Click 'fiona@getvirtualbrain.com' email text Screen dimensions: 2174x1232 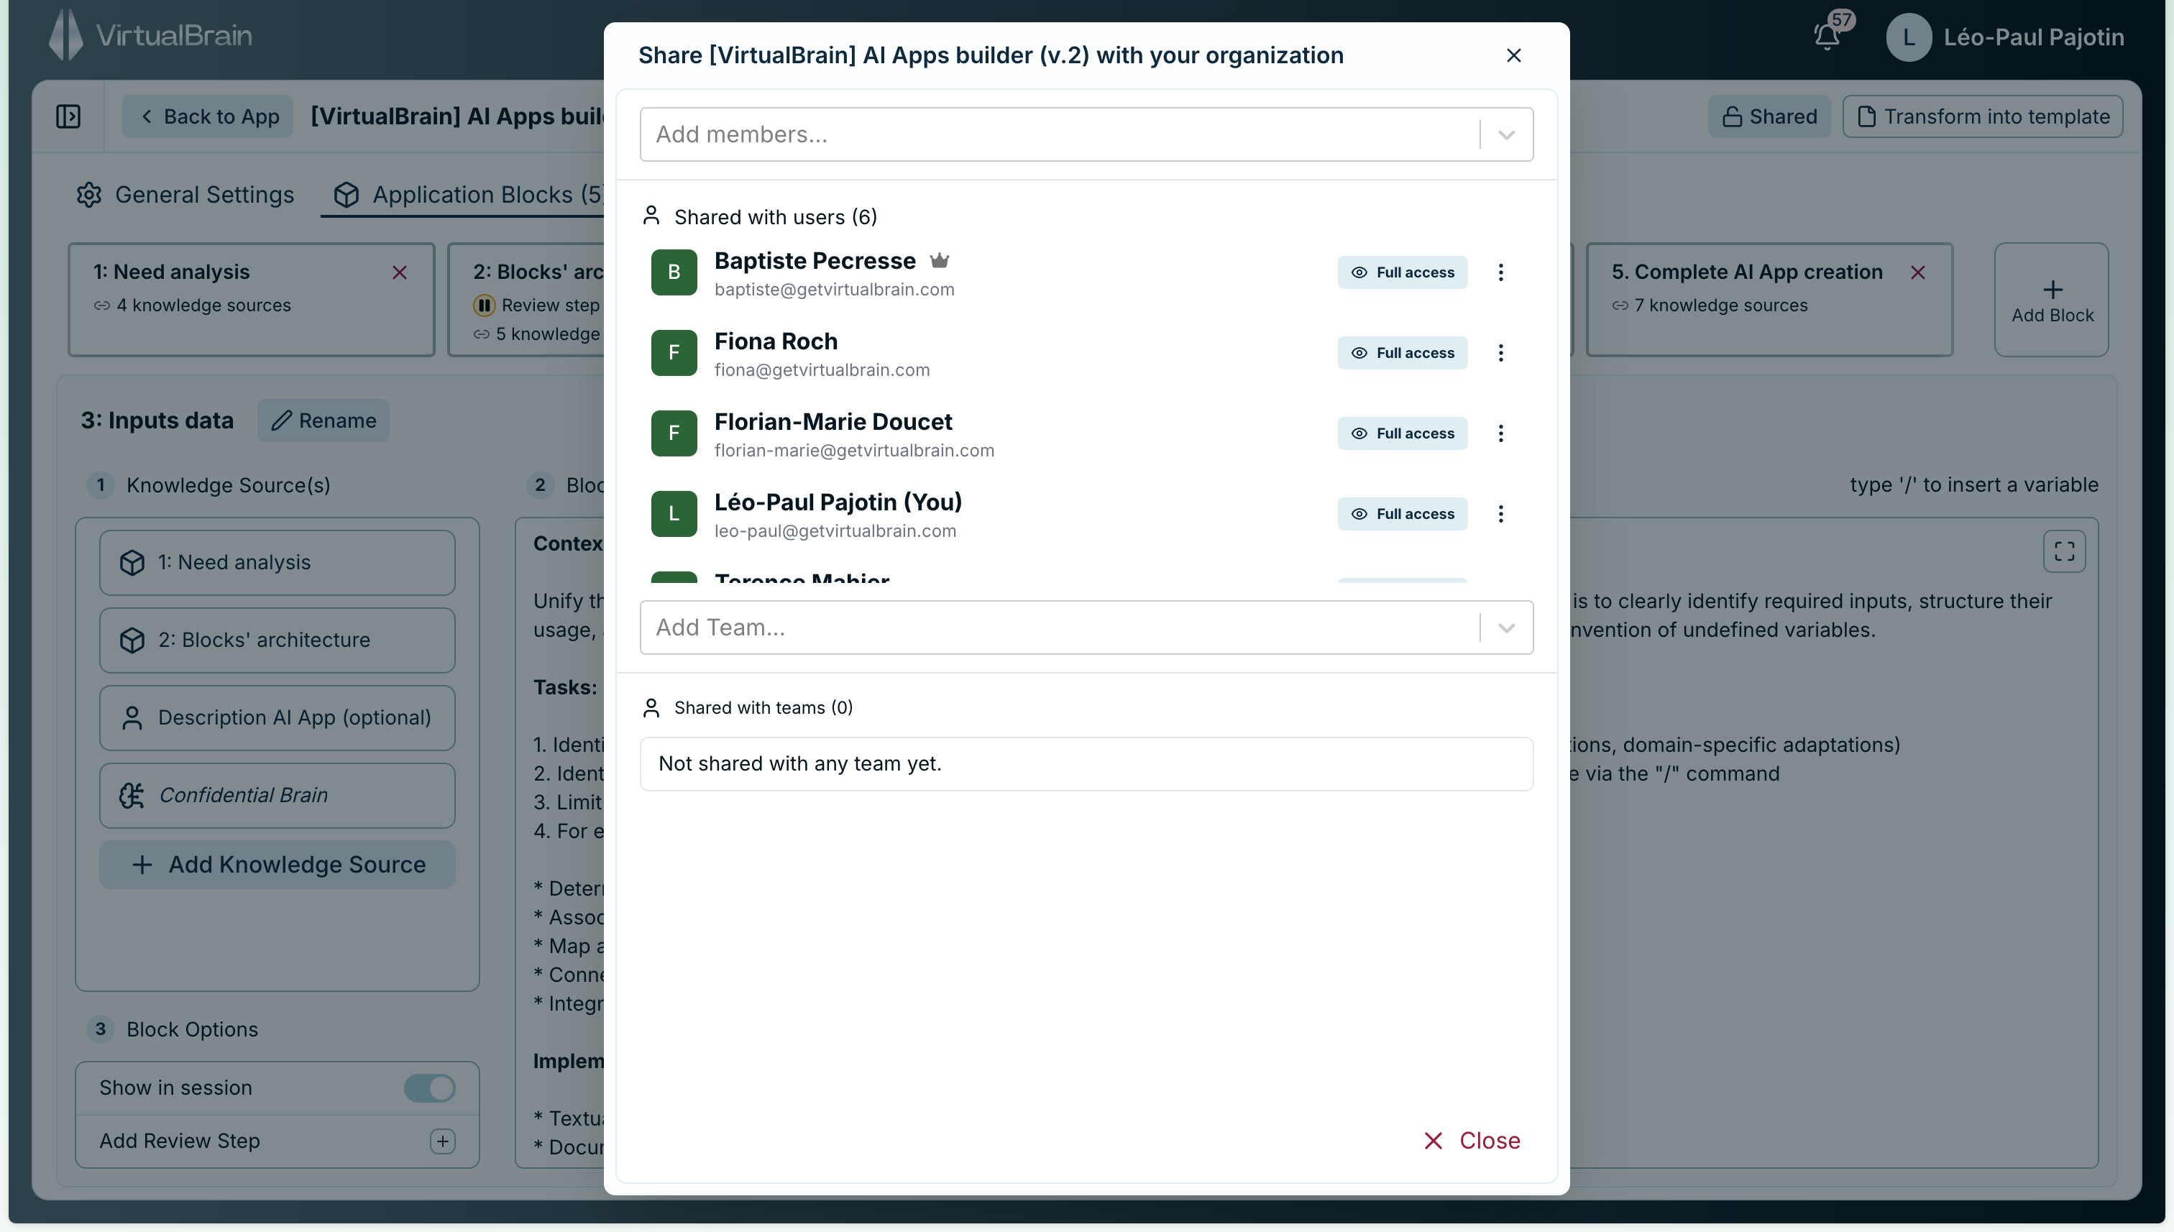822,369
